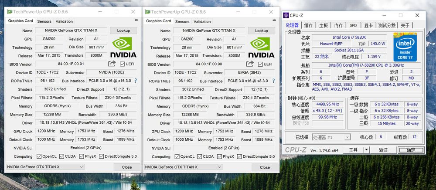Open the 测試分數 tab in CPU-Z

pyautogui.click(x=387, y=25)
